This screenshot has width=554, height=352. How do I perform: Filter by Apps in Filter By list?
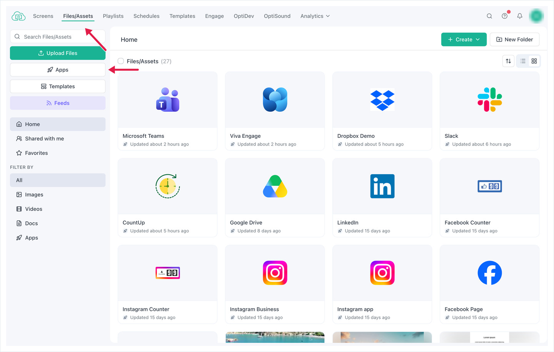point(58,238)
